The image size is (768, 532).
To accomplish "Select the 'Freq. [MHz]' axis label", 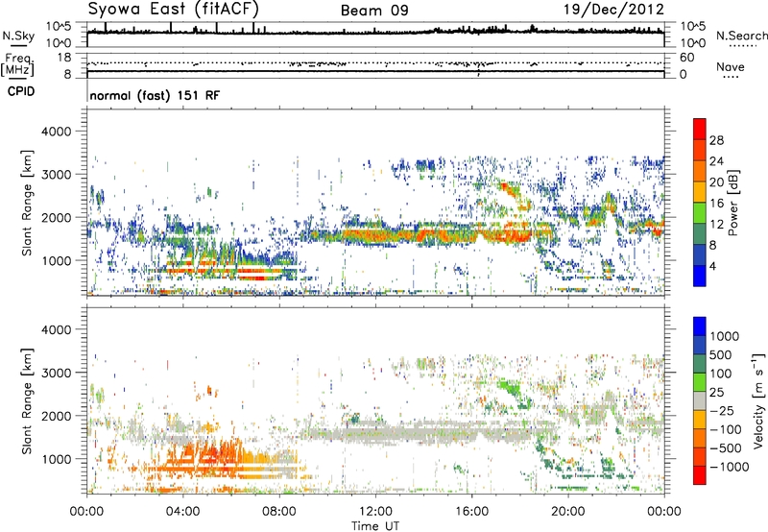I will coord(17,64).
